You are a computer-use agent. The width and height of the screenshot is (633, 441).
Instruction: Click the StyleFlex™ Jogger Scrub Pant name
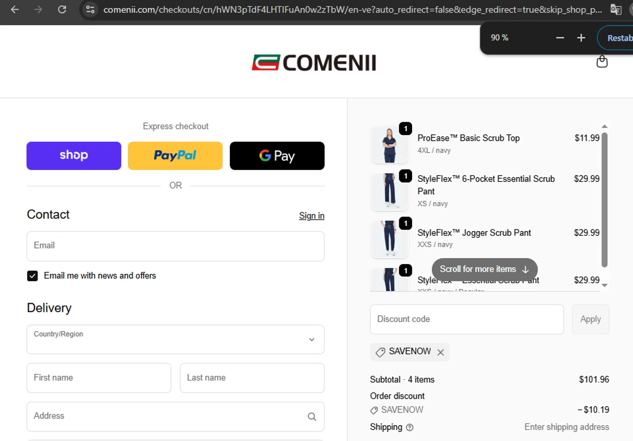point(474,233)
